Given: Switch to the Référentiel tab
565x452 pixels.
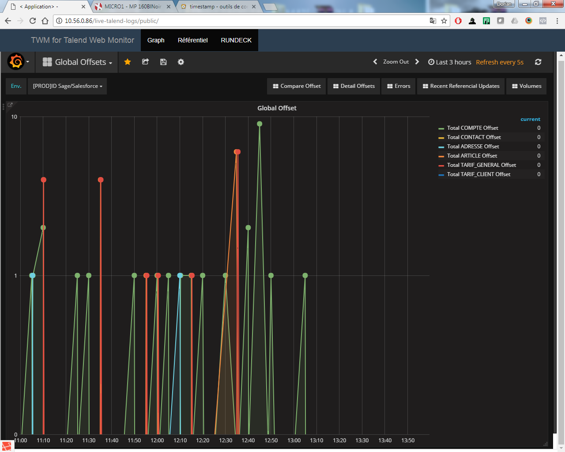Looking at the screenshot, I should pos(192,40).
